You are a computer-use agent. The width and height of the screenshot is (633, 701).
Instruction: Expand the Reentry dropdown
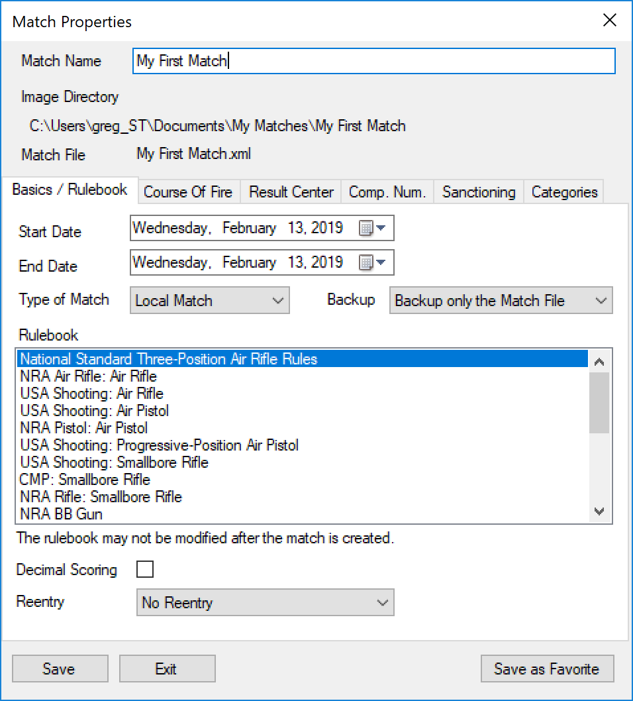click(265, 603)
